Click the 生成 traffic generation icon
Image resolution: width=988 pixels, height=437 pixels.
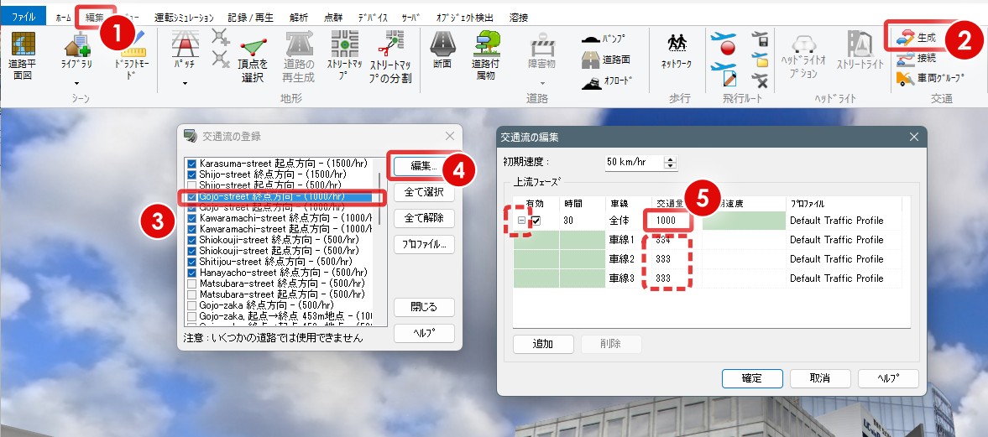point(917,38)
